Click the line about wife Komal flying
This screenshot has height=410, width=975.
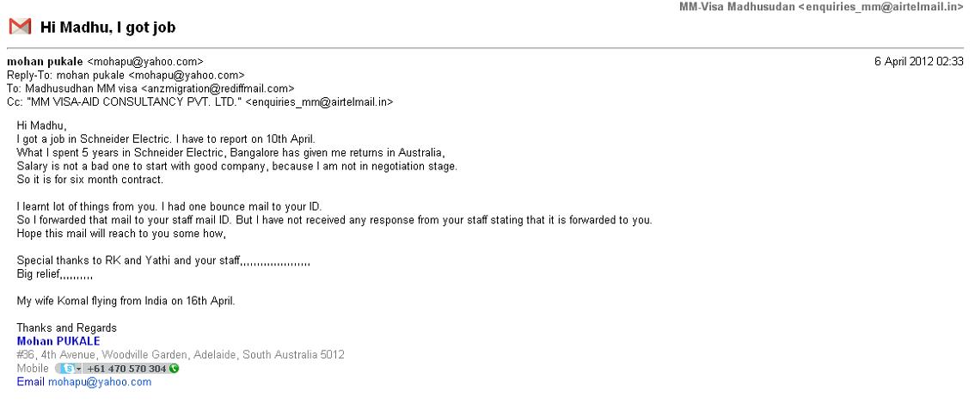tap(126, 302)
